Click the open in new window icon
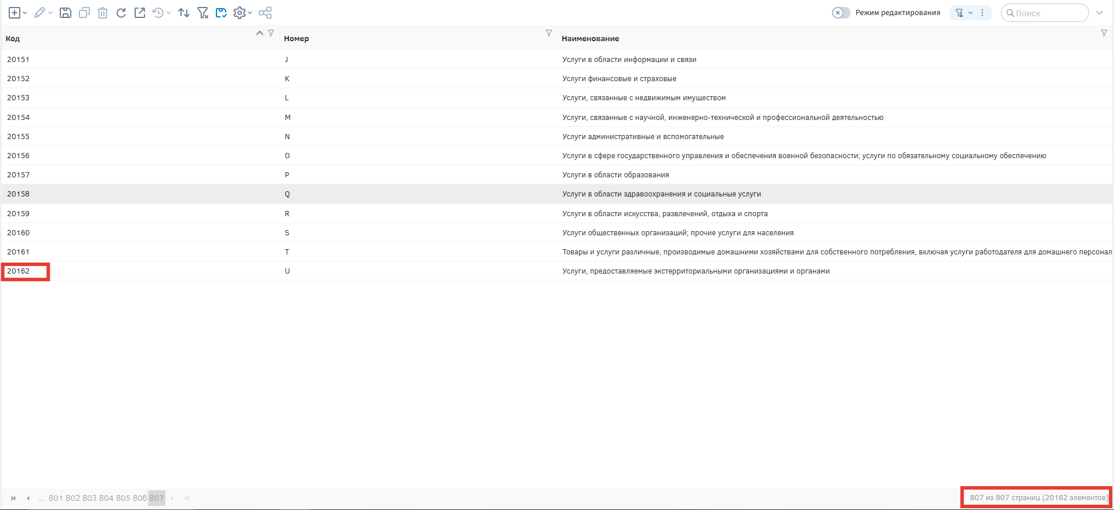1114x510 pixels. click(x=140, y=13)
